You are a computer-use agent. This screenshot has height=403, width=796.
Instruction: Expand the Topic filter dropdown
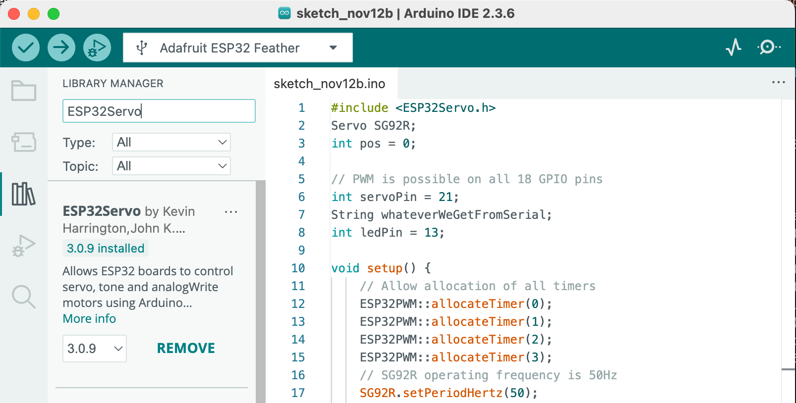pyautogui.click(x=171, y=166)
